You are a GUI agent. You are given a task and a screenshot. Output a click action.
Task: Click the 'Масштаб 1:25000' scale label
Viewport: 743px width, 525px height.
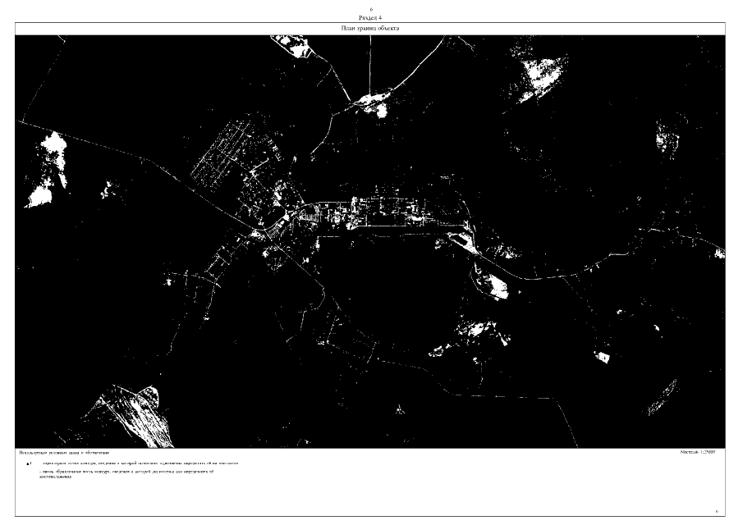pyautogui.click(x=698, y=452)
